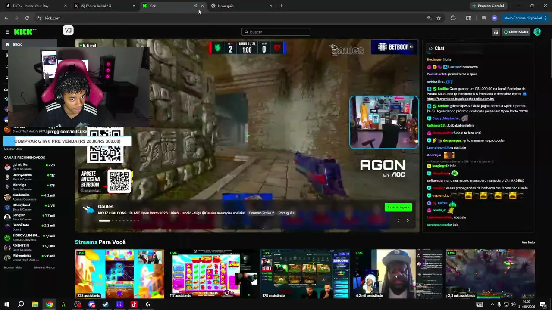Open stream thumbnail with 4,2 mil assistindo

pyautogui.click(x=398, y=274)
